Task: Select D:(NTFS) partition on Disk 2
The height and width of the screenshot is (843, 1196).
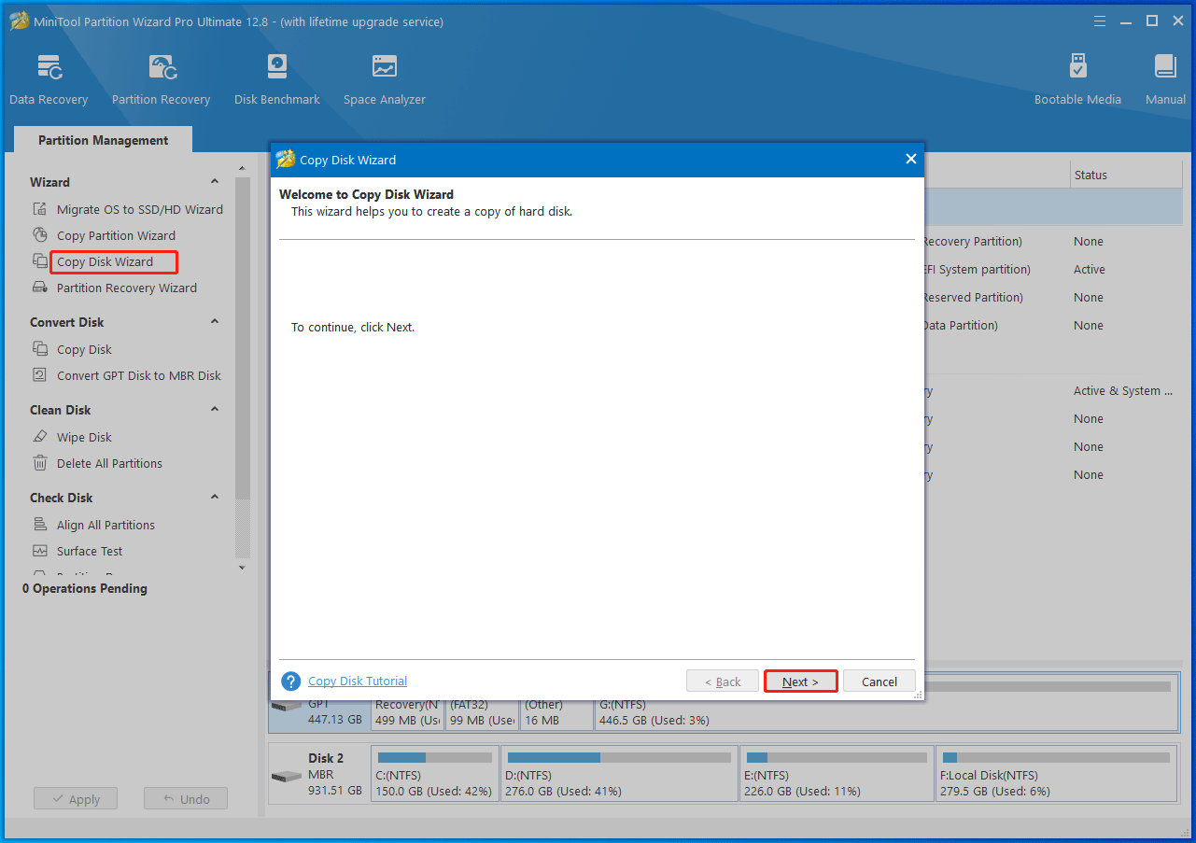Action: point(619,773)
